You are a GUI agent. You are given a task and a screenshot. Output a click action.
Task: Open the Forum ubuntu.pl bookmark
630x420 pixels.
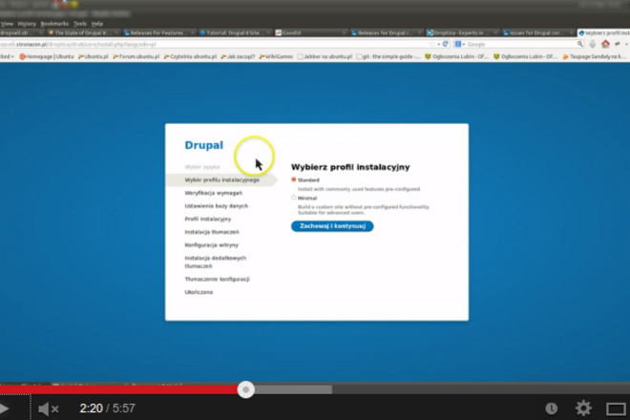click(x=136, y=56)
